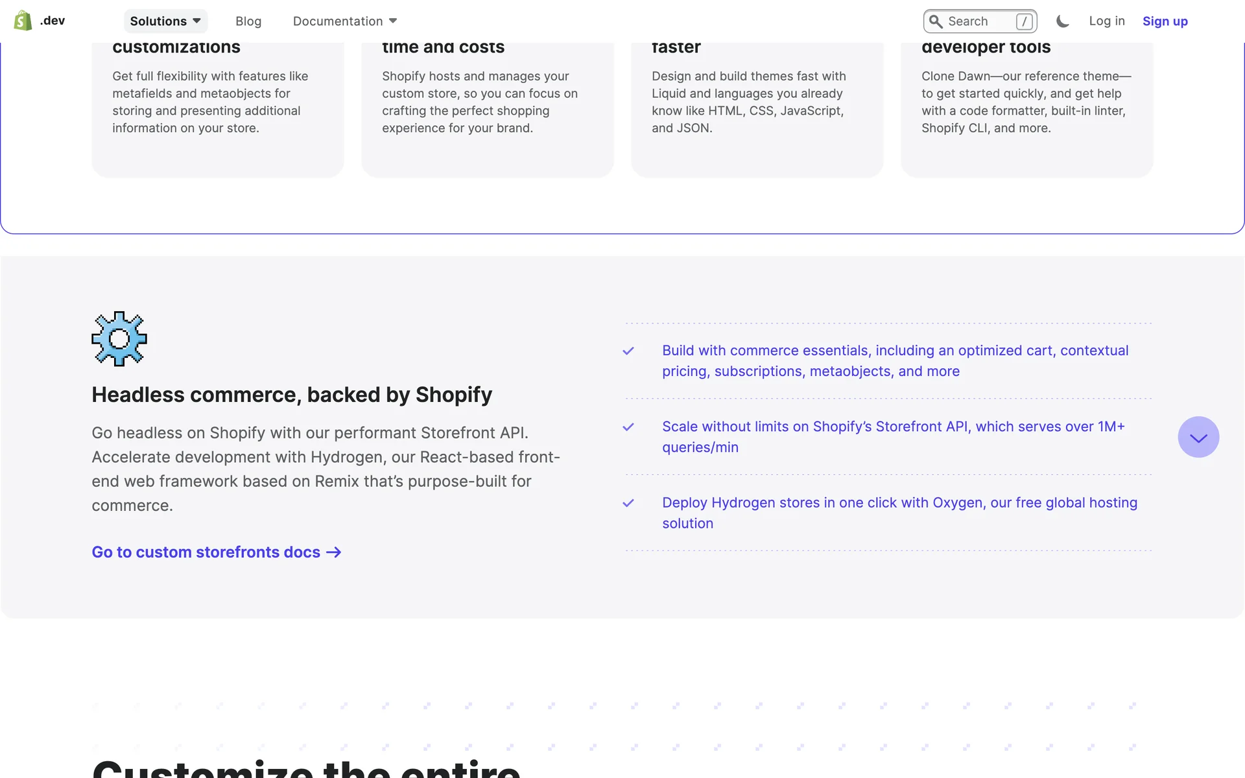1245x778 pixels.
Task: Toggle dark mode moon icon
Action: click(1062, 21)
